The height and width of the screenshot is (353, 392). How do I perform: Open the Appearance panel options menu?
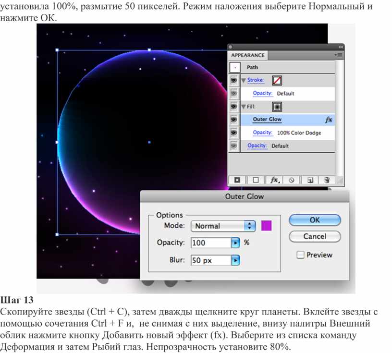(339, 55)
